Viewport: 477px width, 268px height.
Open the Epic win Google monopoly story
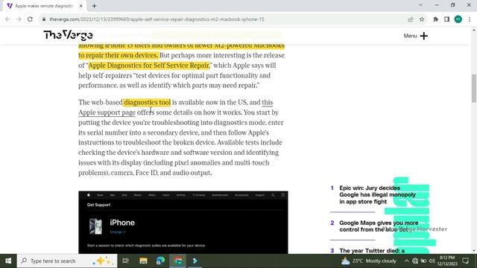[377, 195]
